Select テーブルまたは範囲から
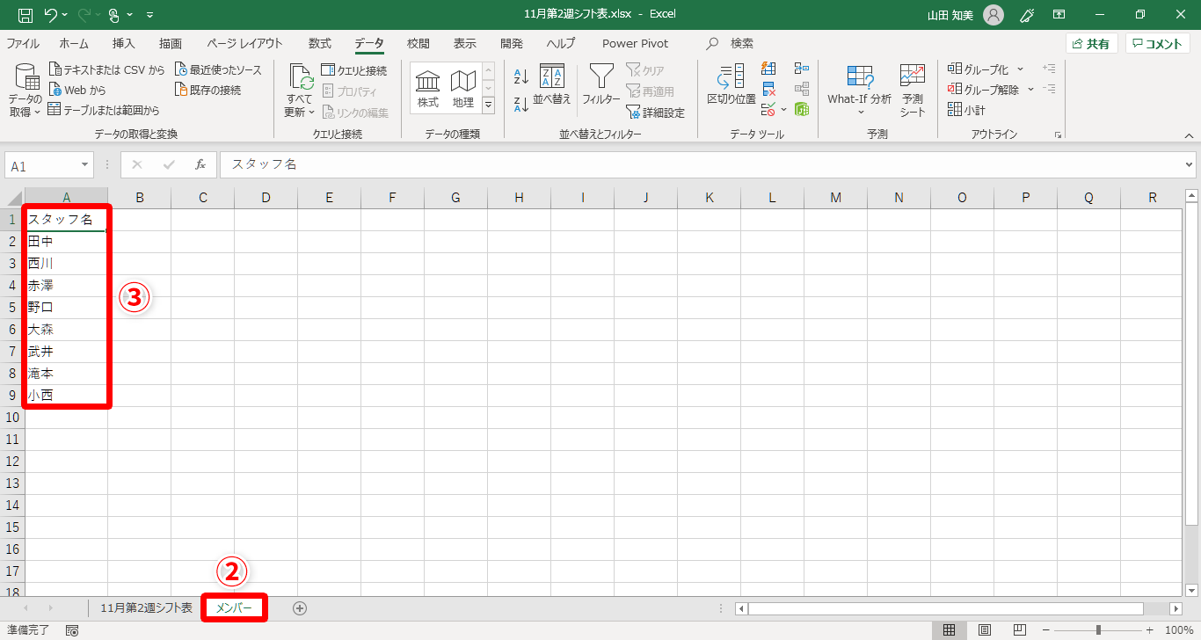Viewport: 1201px width, 640px height. [x=104, y=110]
